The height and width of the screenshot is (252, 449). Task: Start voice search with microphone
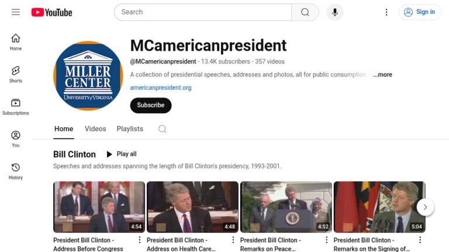click(335, 12)
